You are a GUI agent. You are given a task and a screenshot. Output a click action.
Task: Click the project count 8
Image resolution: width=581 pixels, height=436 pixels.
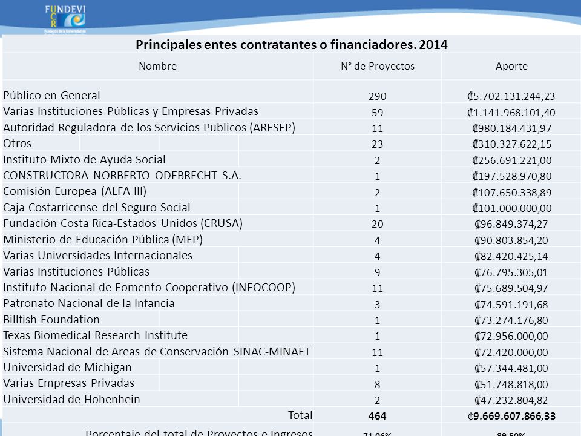[x=377, y=385]
